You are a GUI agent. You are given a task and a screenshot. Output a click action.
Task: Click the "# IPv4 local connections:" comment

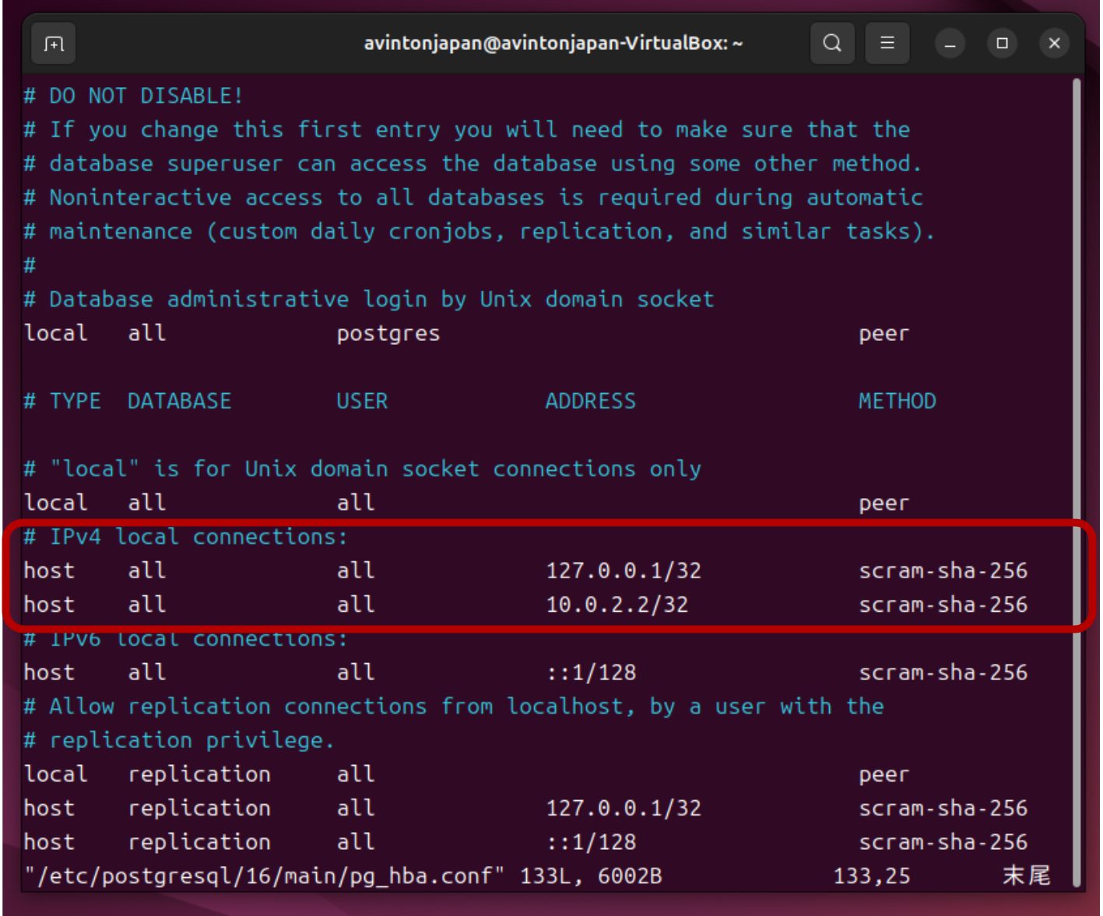point(185,537)
